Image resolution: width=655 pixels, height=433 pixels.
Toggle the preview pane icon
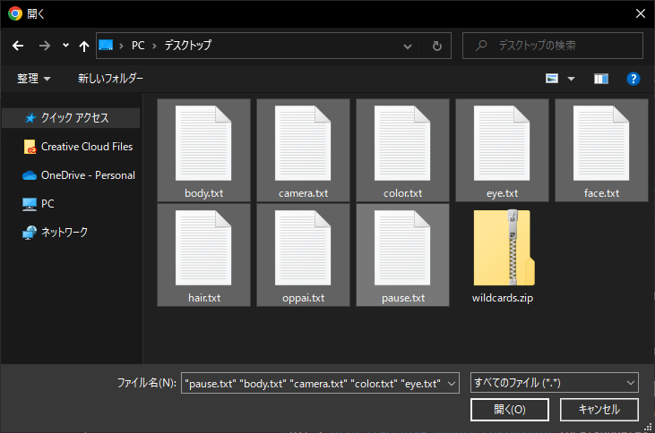(601, 79)
